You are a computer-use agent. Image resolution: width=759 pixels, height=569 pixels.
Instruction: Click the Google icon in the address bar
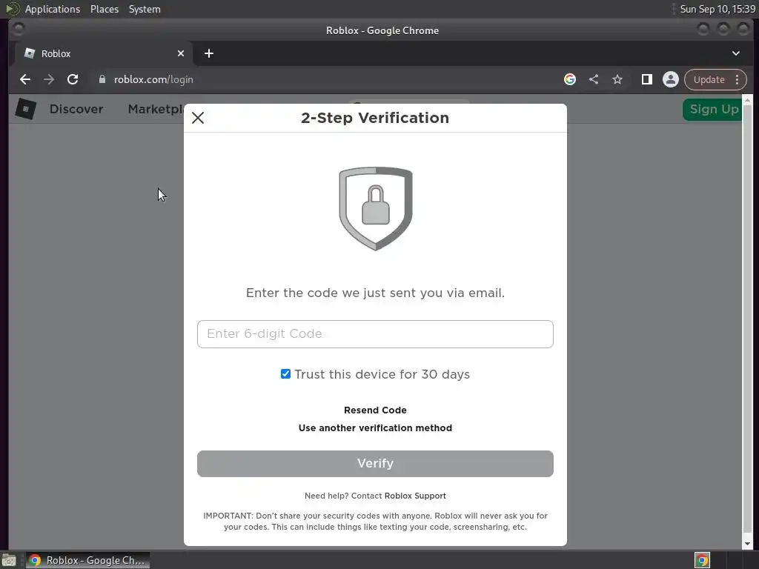point(570,79)
